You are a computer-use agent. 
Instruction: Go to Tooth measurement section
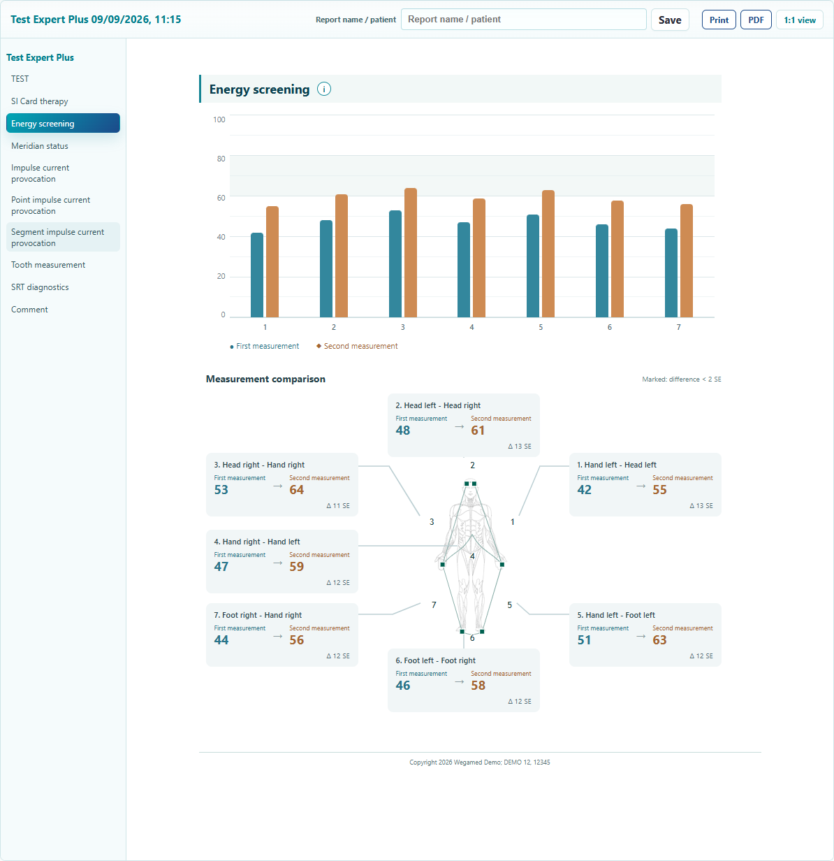coord(63,265)
